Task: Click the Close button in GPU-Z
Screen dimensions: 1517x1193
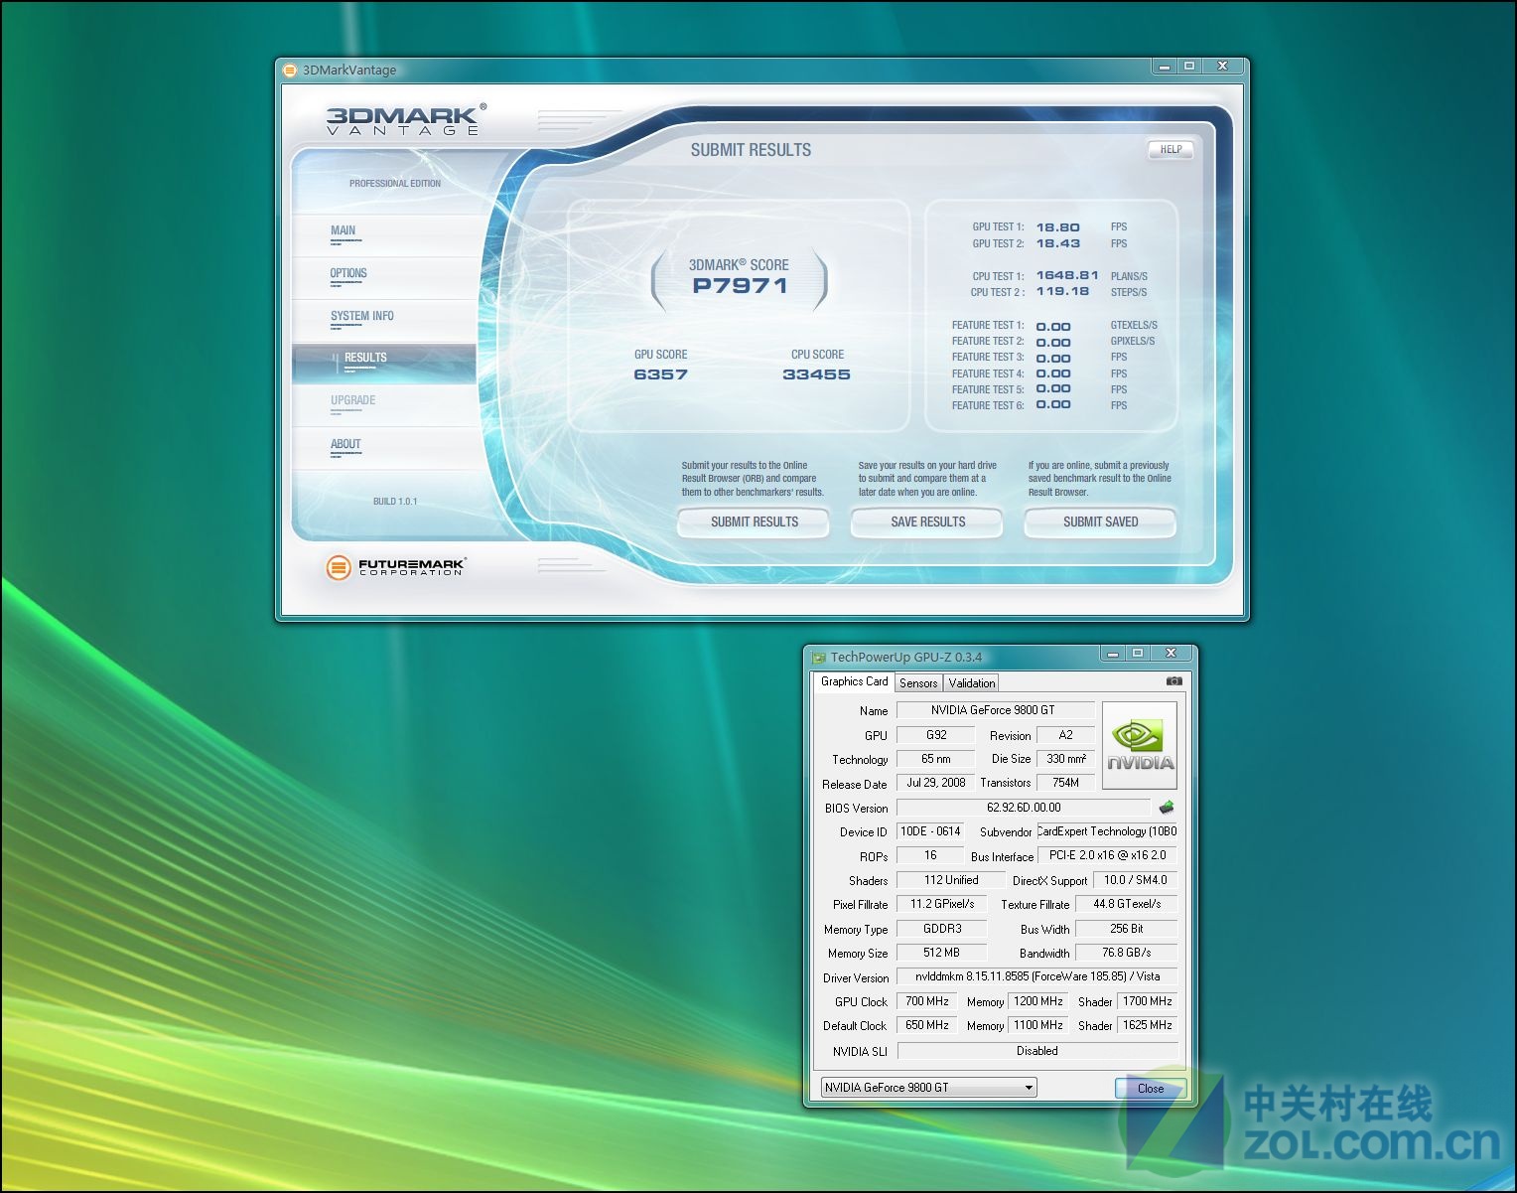Action: tap(1150, 1088)
